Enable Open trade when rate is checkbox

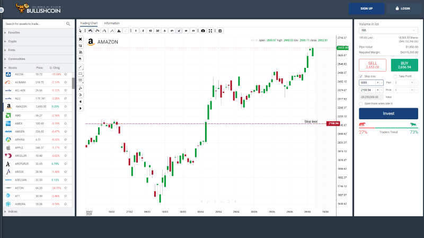tap(361, 103)
